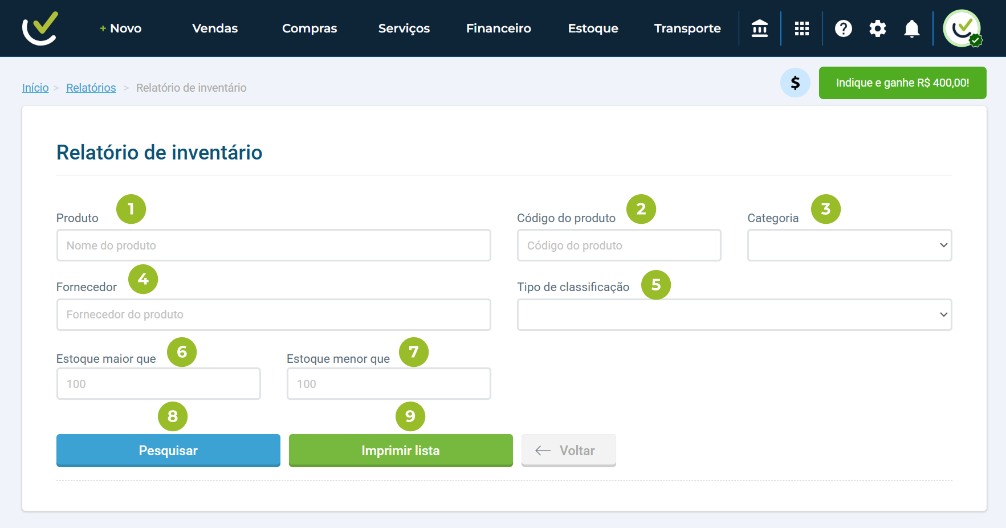Open the Compras menu
1006x528 pixels.
point(309,28)
